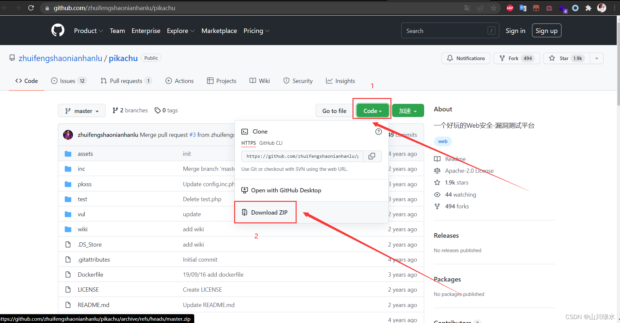This screenshot has width=620, height=323.
Task: Focus the GitHub Search box
Action: pyautogui.click(x=450, y=31)
